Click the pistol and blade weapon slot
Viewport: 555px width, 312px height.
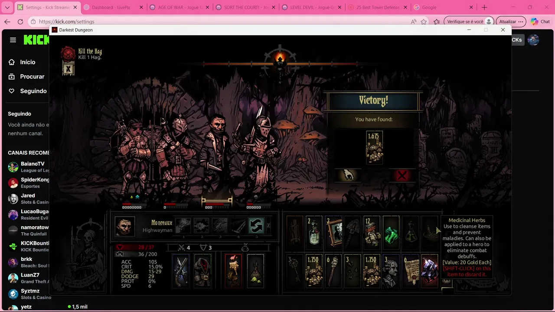(181, 271)
